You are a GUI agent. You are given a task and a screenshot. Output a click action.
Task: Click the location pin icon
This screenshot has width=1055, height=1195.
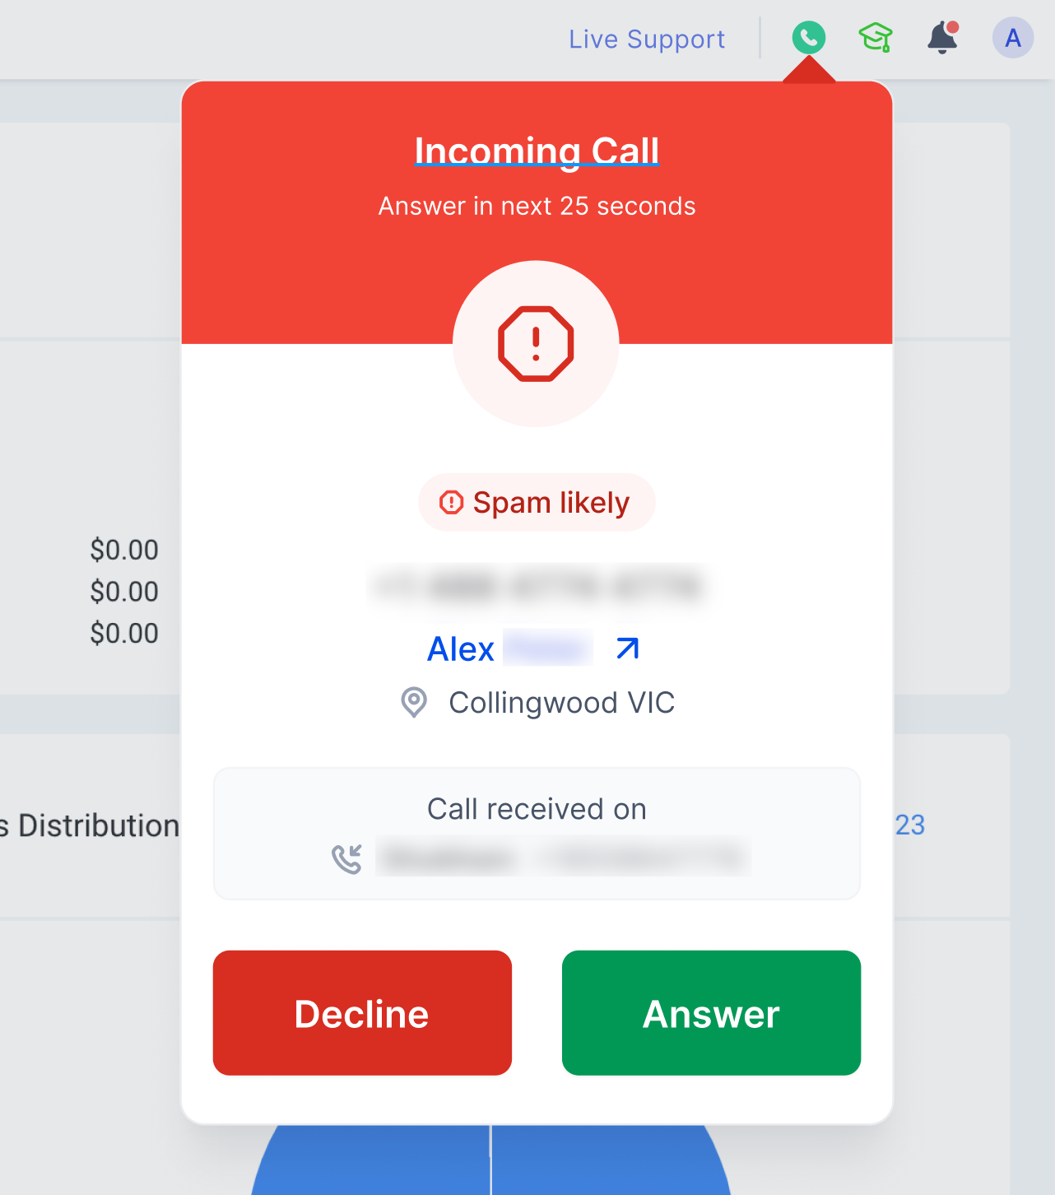pos(414,703)
